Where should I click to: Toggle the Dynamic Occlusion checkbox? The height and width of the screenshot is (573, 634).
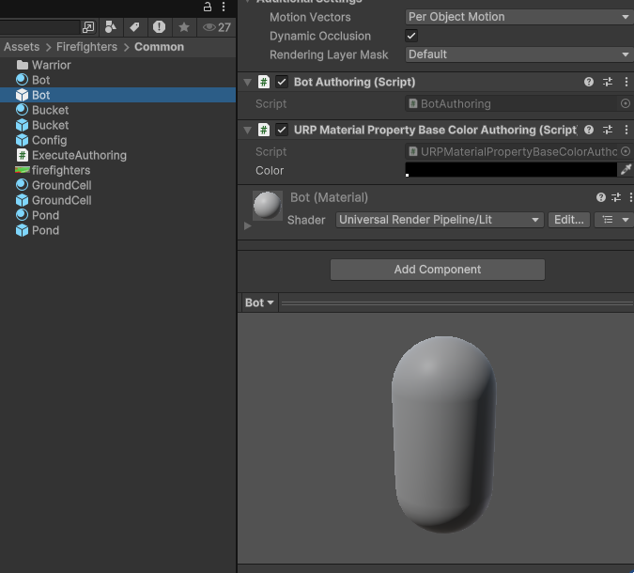[x=411, y=36]
